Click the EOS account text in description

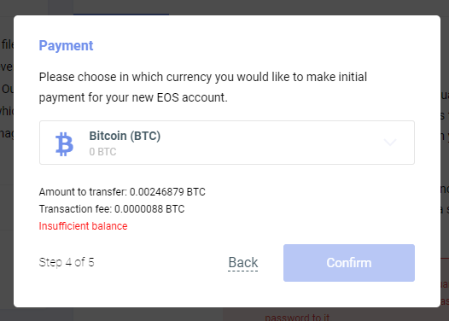(x=192, y=97)
